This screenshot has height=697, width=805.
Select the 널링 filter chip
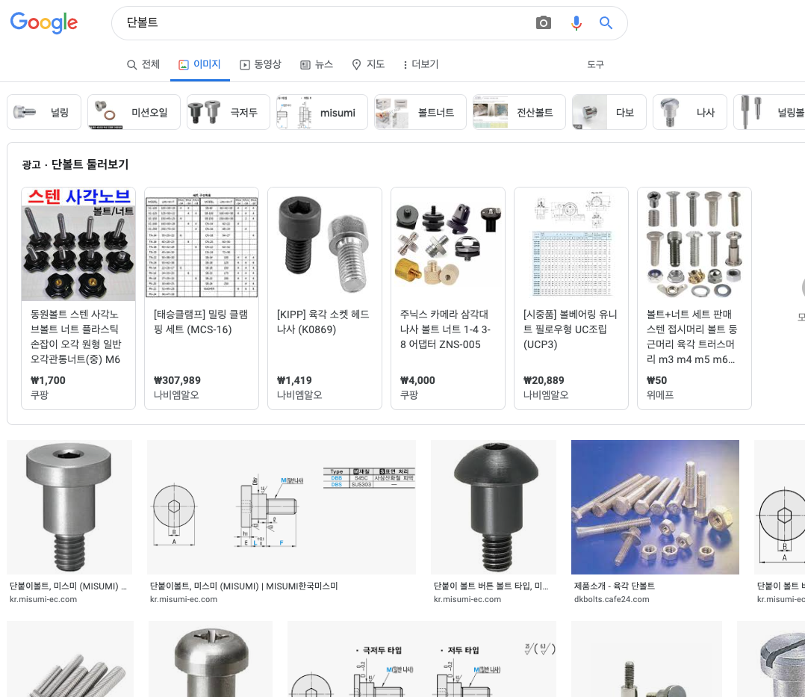(x=45, y=112)
